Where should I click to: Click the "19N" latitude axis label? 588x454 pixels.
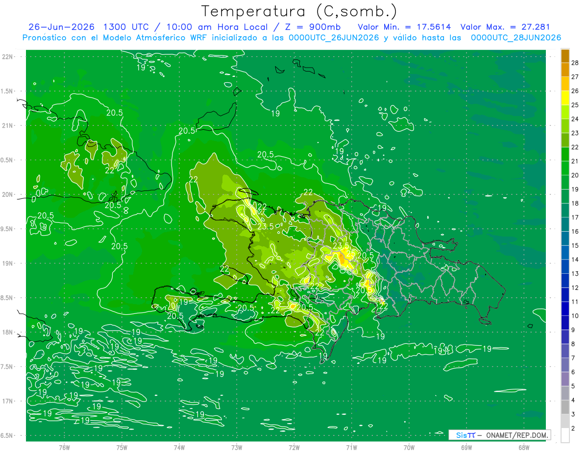[7, 263]
